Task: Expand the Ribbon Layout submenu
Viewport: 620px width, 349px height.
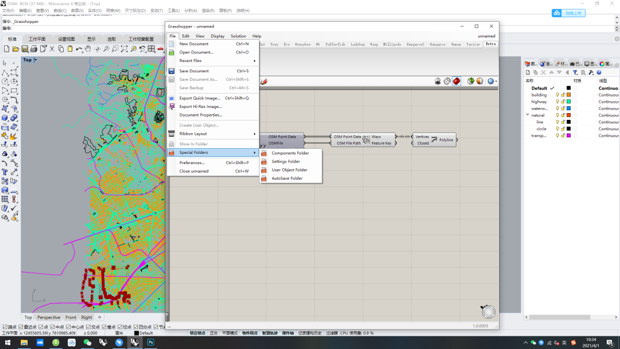Action: coord(214,134)
